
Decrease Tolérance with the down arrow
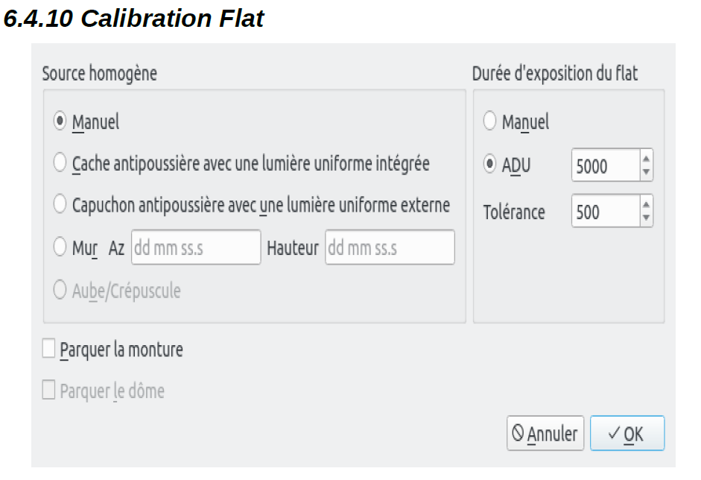pyautogui.click(x=646, y=219)
